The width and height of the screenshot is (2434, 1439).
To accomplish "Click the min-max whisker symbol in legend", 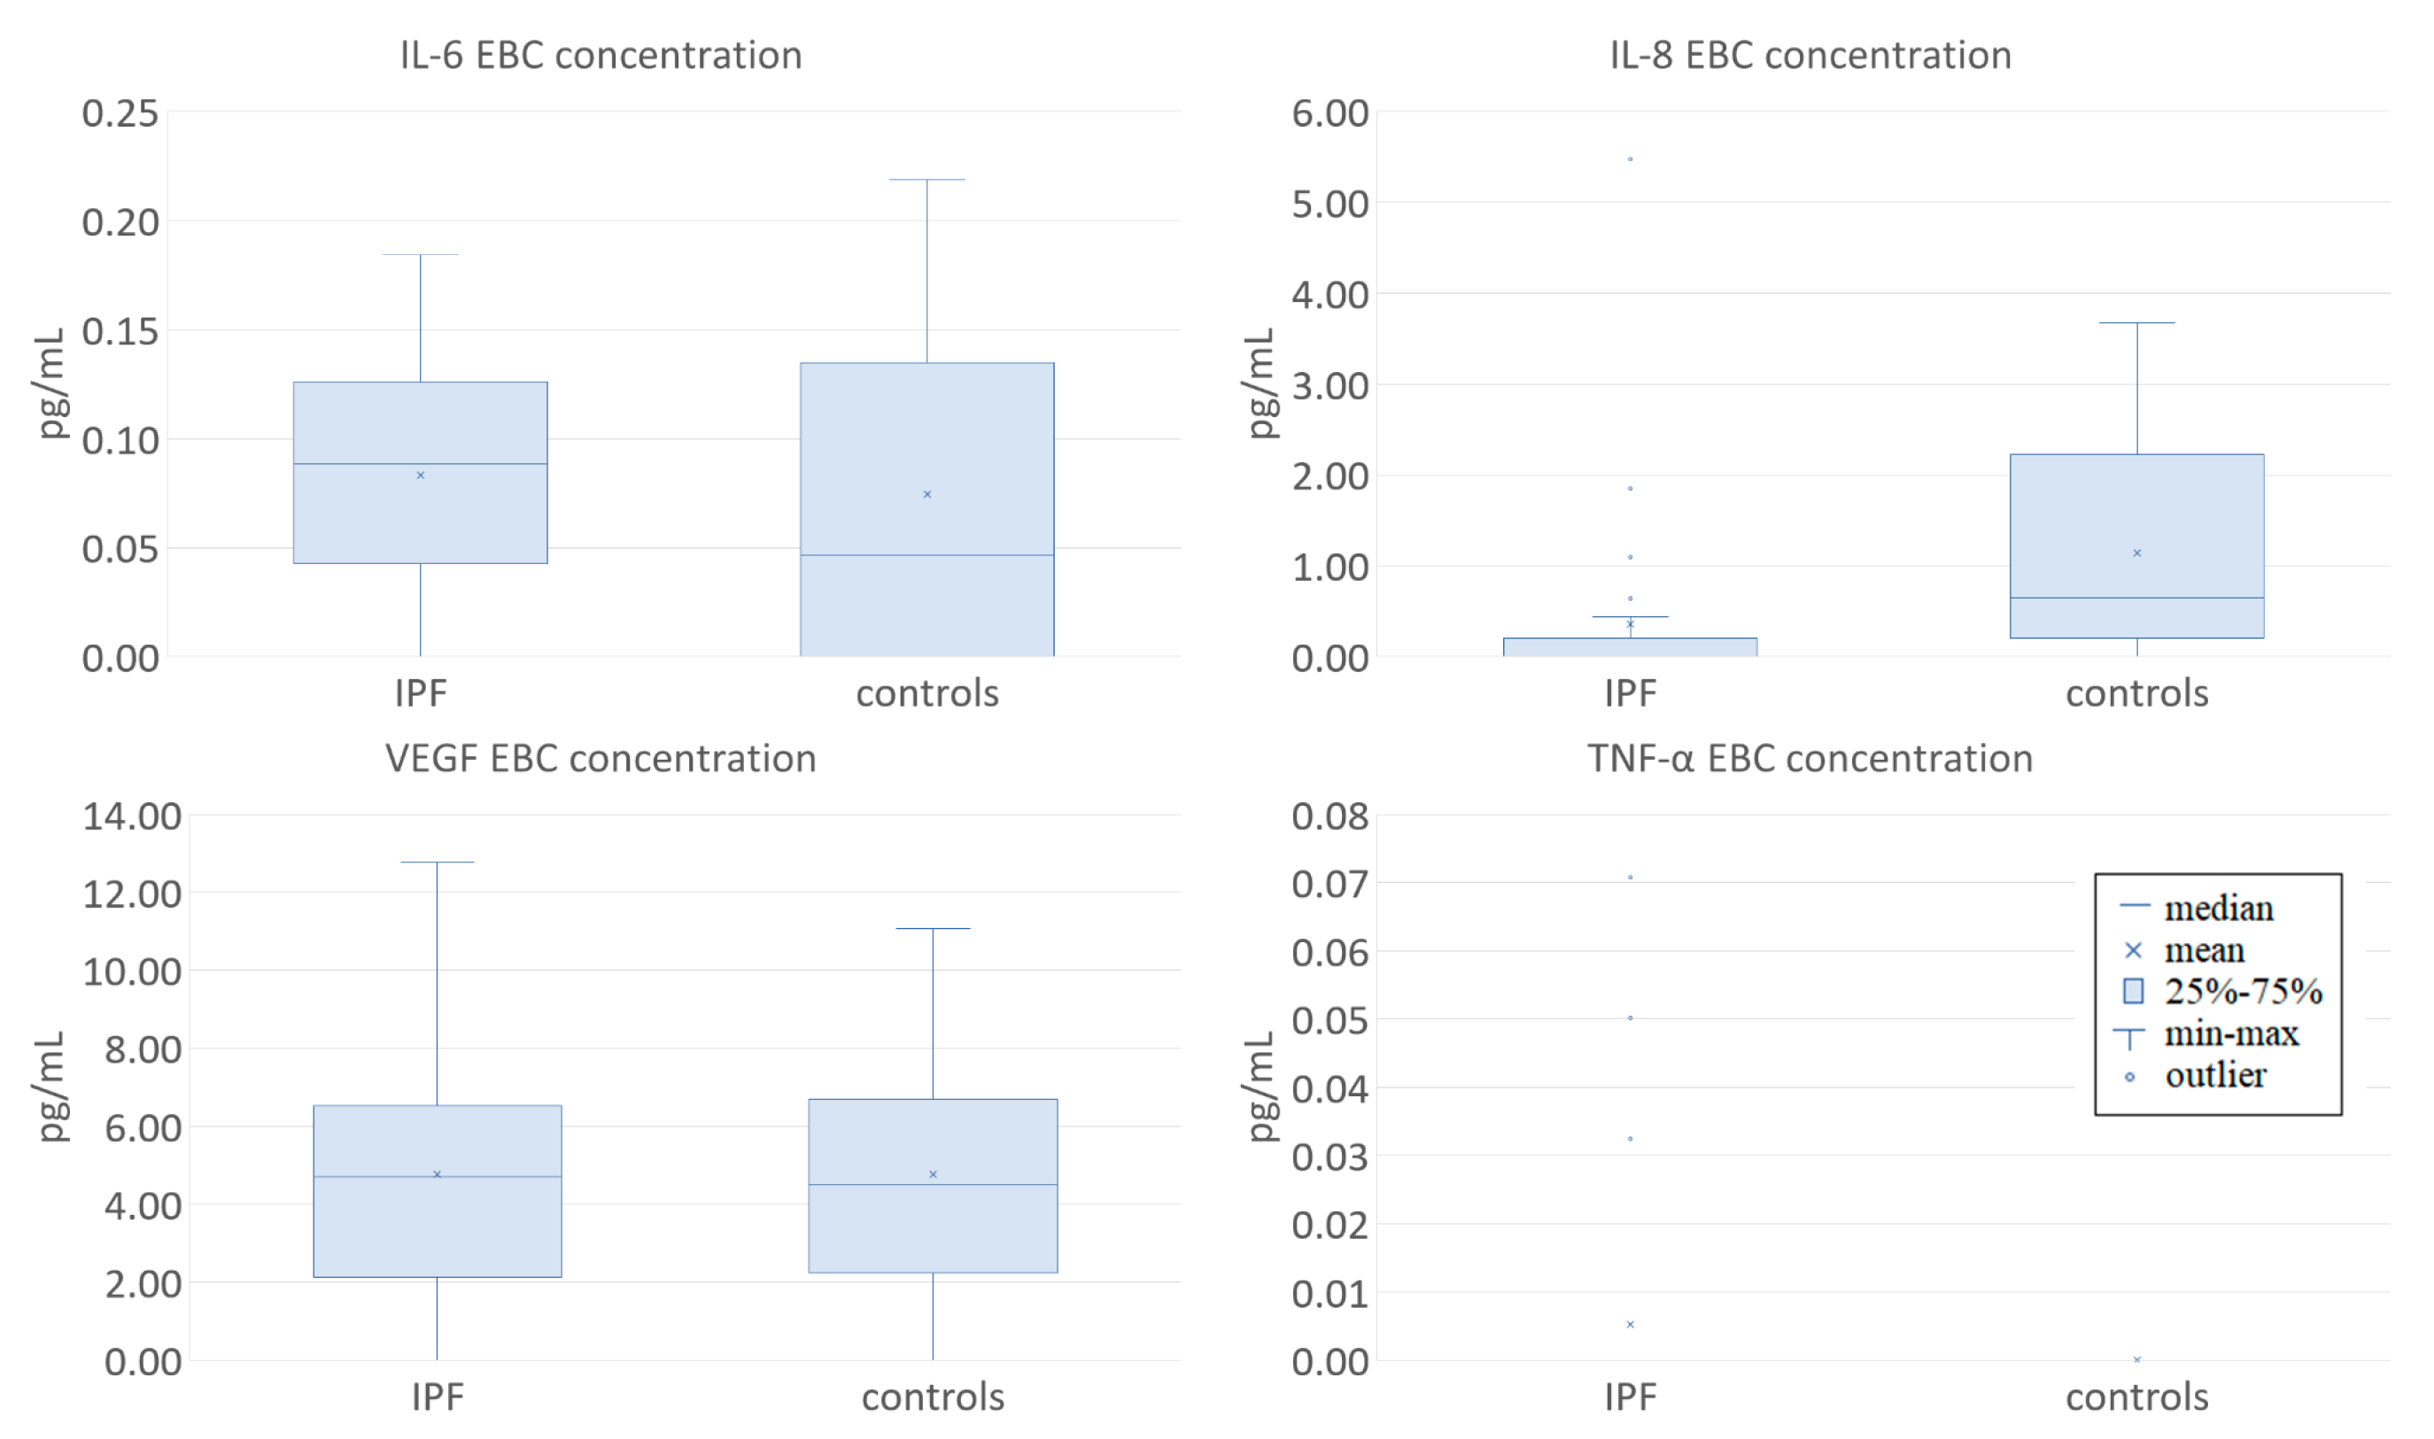I will click(x=2129, y=1038).
